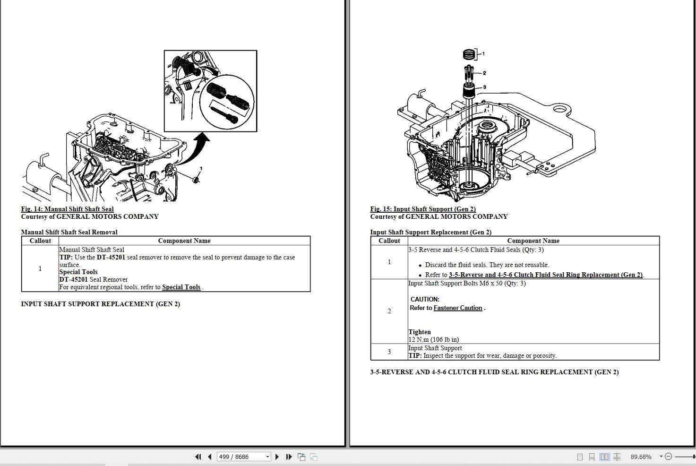Viewport: 696px width, 466px height.
Task: Click the Clutch Fluid Seal Ring Replacement link
Action: [546, 275]
